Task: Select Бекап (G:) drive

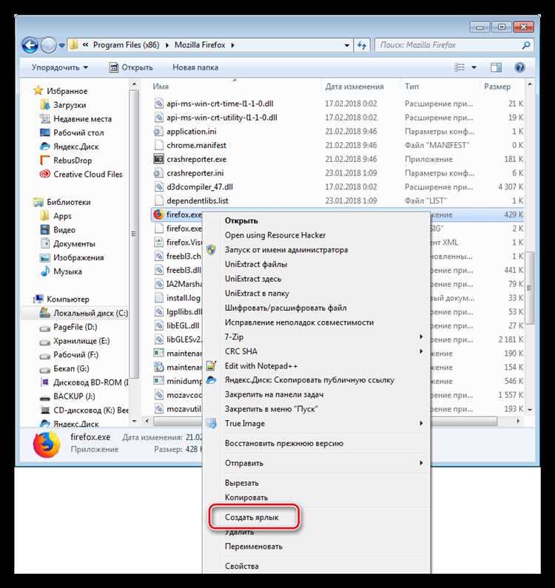Action: pos(71,368)
